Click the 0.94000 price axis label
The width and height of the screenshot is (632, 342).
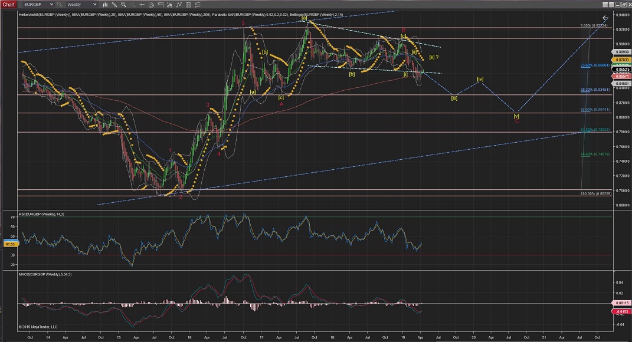[x=623, y=15]
